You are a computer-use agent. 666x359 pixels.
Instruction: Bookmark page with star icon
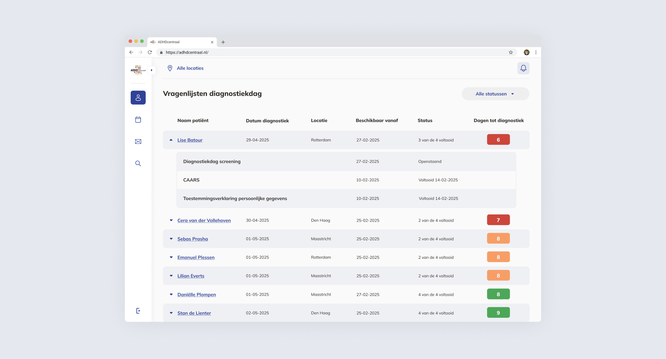(x=511, y=52)
